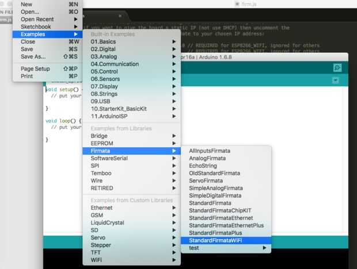Expand 04.Communication examples submenu
The height and width of the screenshot is (269, 357).
click(x=132, y=64)
